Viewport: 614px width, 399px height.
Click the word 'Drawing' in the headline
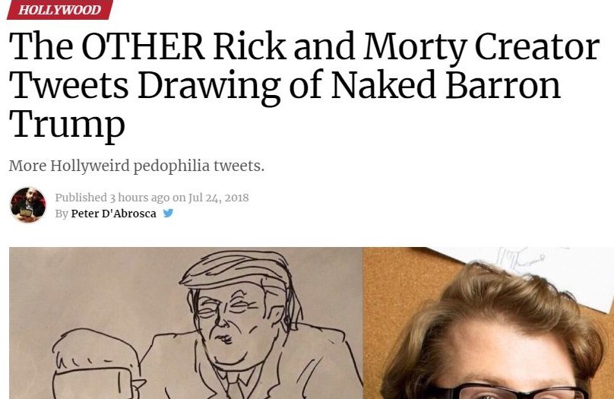[x=207, y=85]
